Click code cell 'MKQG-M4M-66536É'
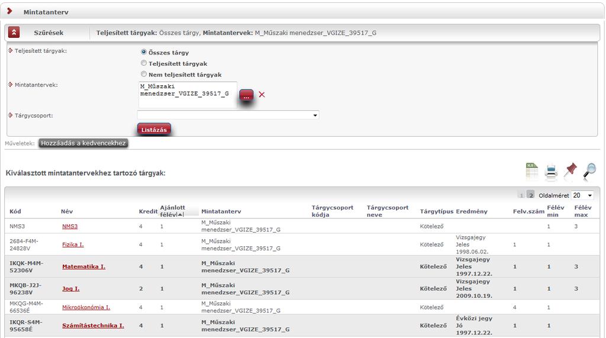Viewport: 606px width, 338px height. click(26, 307)
